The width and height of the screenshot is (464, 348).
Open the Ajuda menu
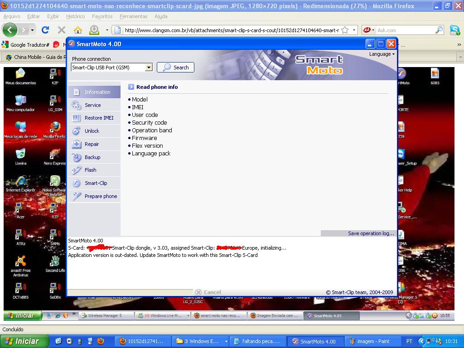tap(161, 17)
